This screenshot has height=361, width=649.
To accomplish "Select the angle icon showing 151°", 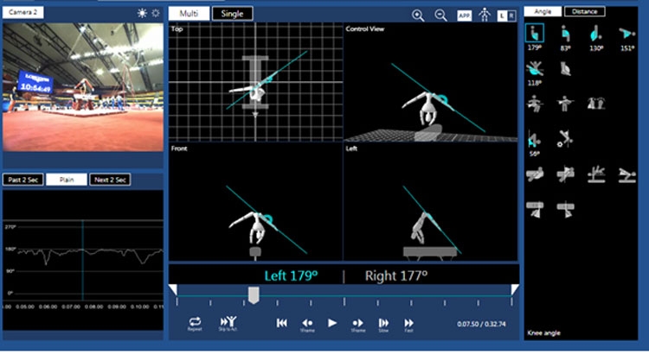I will [x=627, y=34].
